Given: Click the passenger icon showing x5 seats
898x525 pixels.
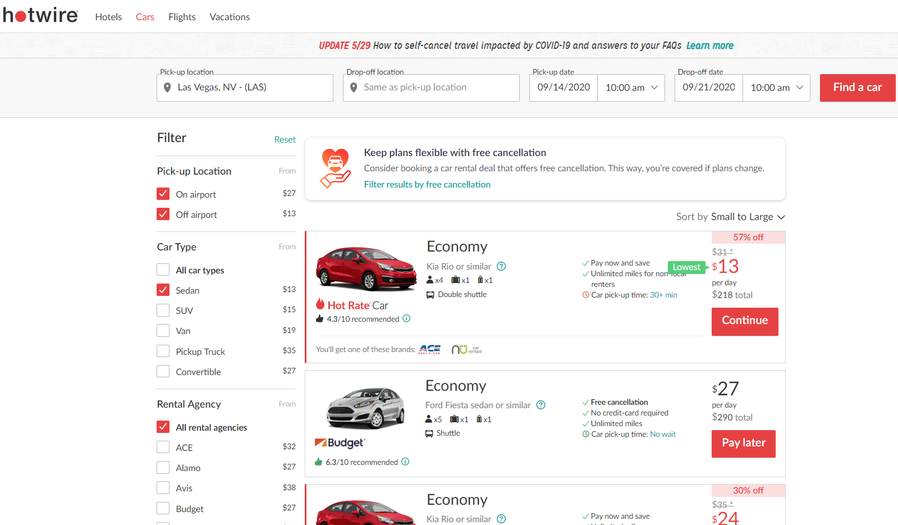Looking at the screenshot, I should (429, 419).
